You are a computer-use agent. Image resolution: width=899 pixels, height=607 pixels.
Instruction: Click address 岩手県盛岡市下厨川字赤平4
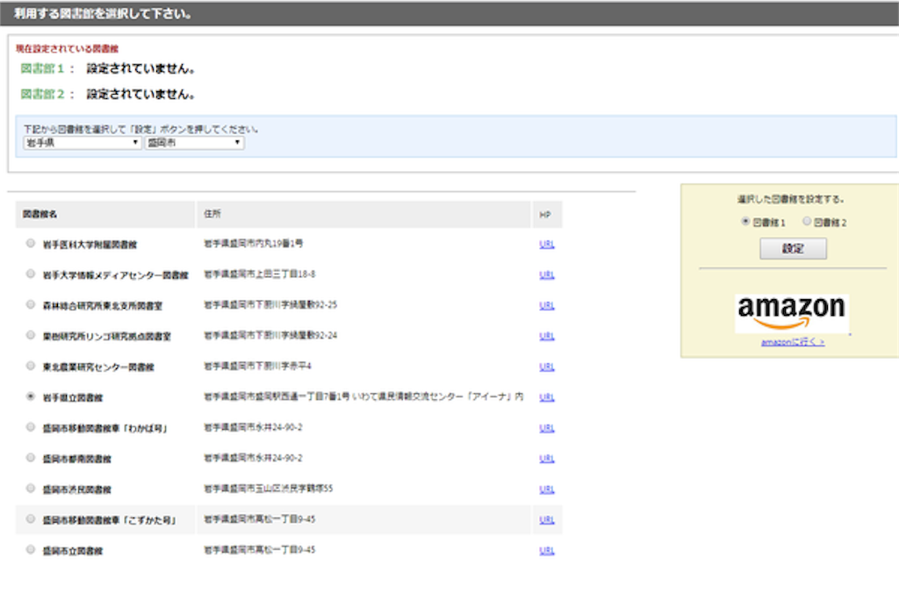click(x=257, y=366)
